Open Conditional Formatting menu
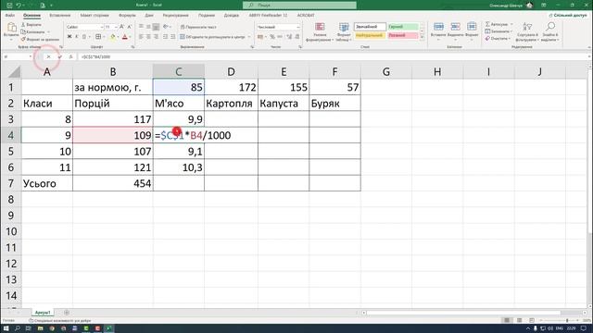The height and width of the screenshot is (333, 593). click(x=320, y=31)
